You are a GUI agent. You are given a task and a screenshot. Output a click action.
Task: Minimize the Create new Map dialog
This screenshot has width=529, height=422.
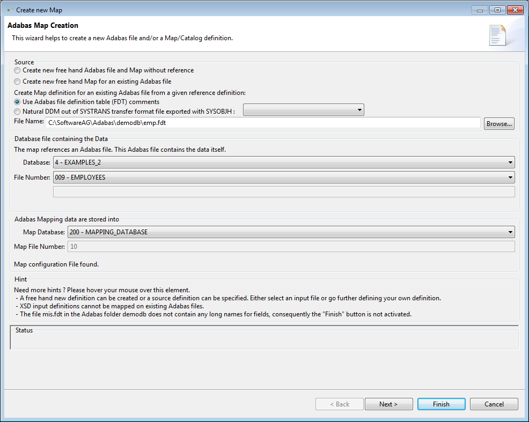point(479,10)
